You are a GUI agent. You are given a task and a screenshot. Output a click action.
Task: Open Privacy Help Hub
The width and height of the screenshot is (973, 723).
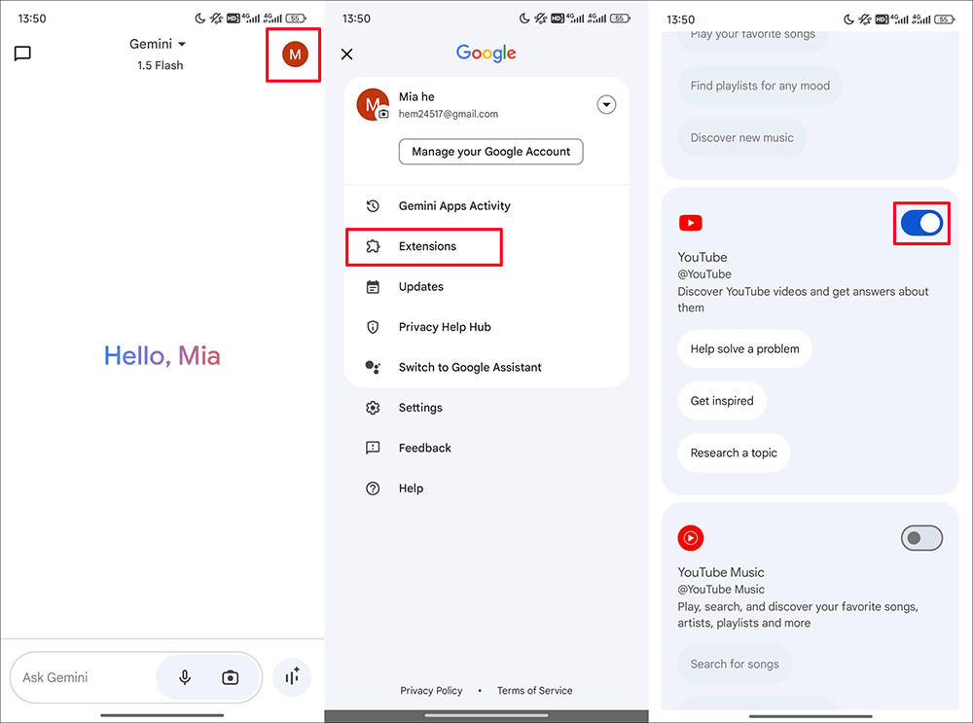click(x=486, y=327)
